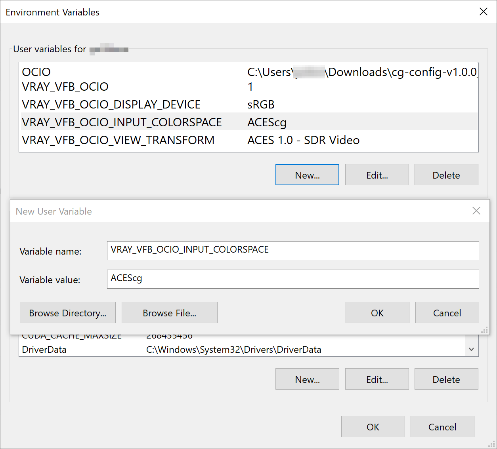The width and height of the screenshot is (497, 449).
Task: Delete the selected system variable
Action: (446, 379)
